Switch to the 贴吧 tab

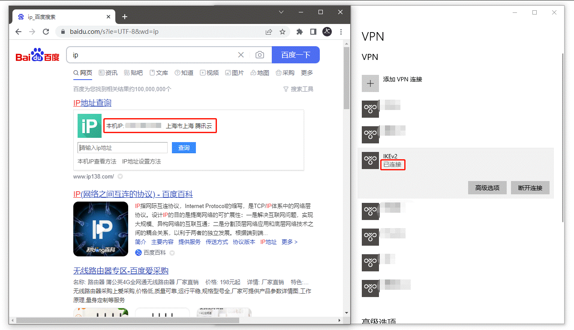click(x=133, y=73)
